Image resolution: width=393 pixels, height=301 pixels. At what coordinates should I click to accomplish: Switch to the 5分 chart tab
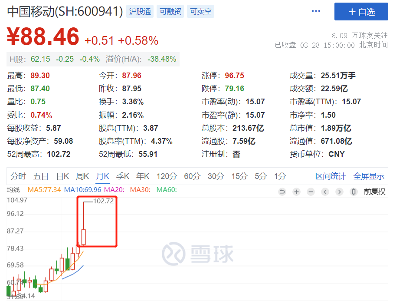pos(261,176)
